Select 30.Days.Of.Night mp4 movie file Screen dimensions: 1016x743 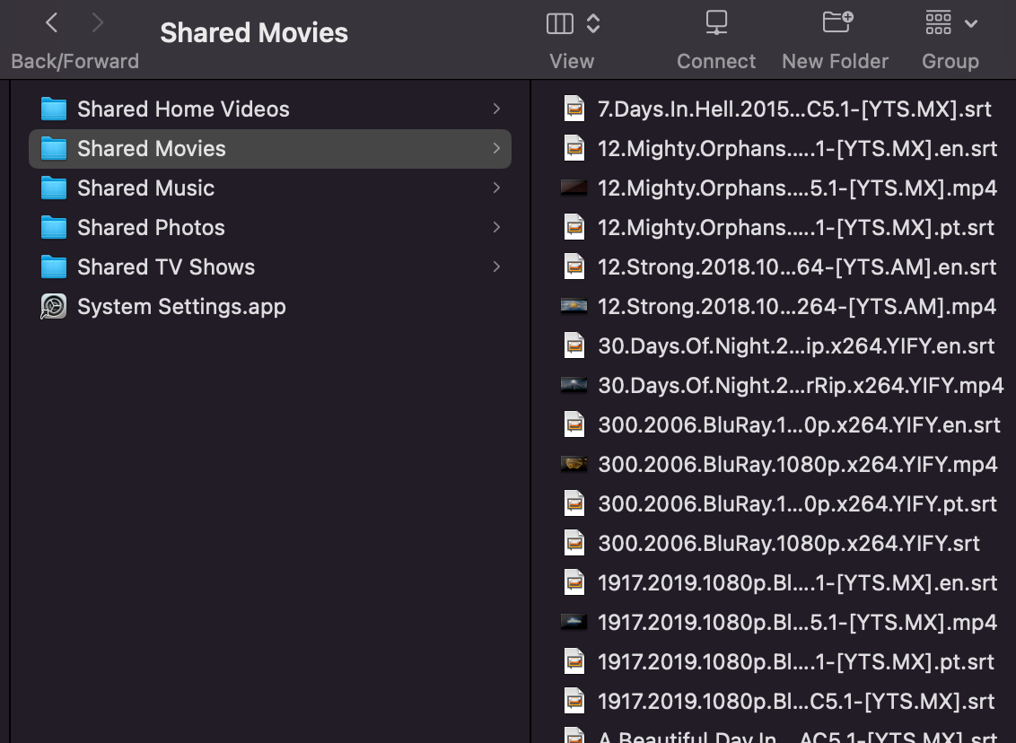(x=800, y=386)
